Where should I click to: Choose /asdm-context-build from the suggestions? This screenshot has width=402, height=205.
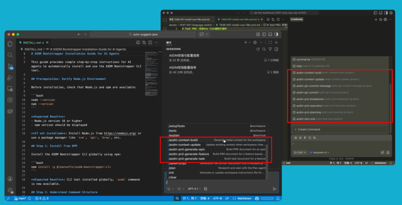point(217,140)
